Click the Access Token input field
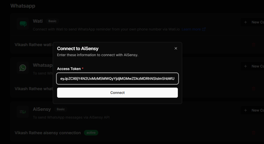The image size is (264, 144). coord(117,79)
